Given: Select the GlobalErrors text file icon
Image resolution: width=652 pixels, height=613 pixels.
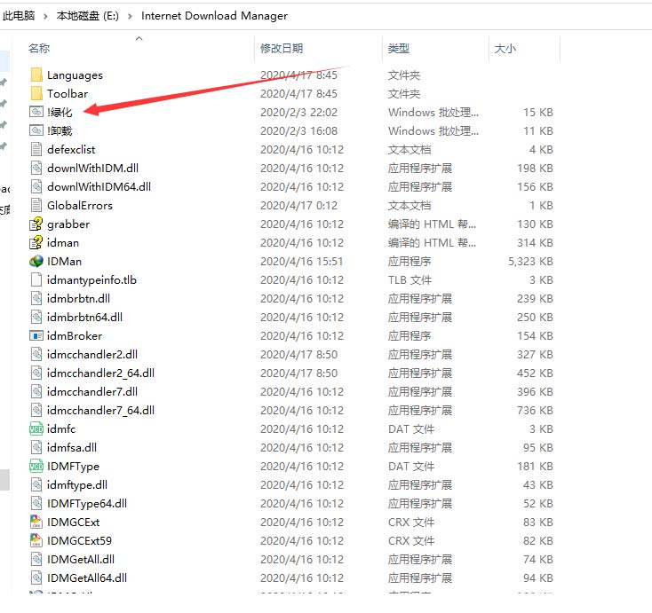Looking at the screenshot, I should [36, 205].
